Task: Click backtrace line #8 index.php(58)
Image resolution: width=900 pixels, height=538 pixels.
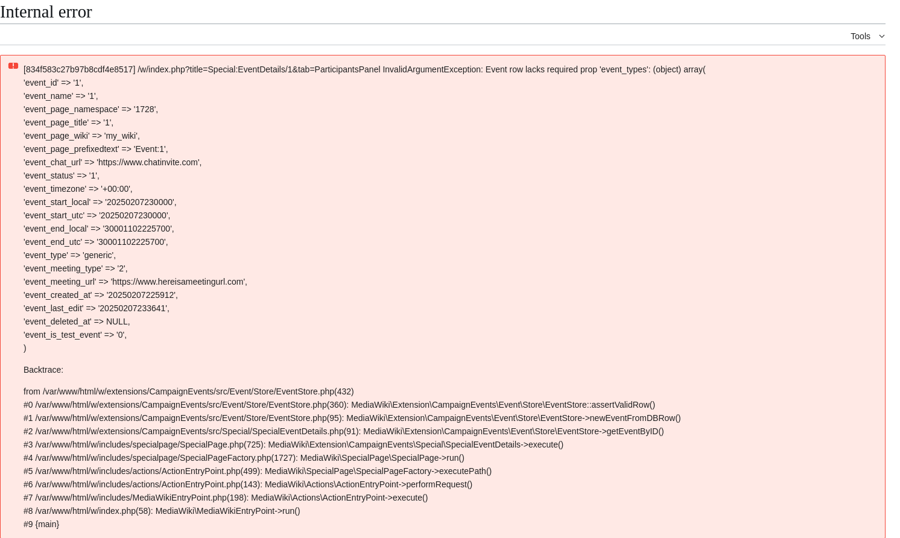Action: (x=162, y=511)
